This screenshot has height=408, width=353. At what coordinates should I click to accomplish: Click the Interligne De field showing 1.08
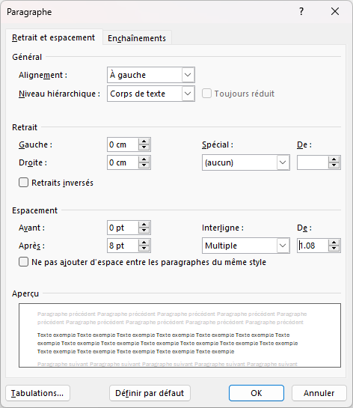313,246
